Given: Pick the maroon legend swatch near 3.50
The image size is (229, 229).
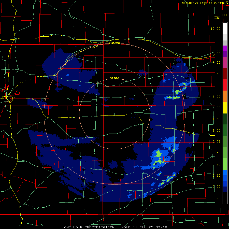Looking at the screenshot, I should [x=225, y=74].
